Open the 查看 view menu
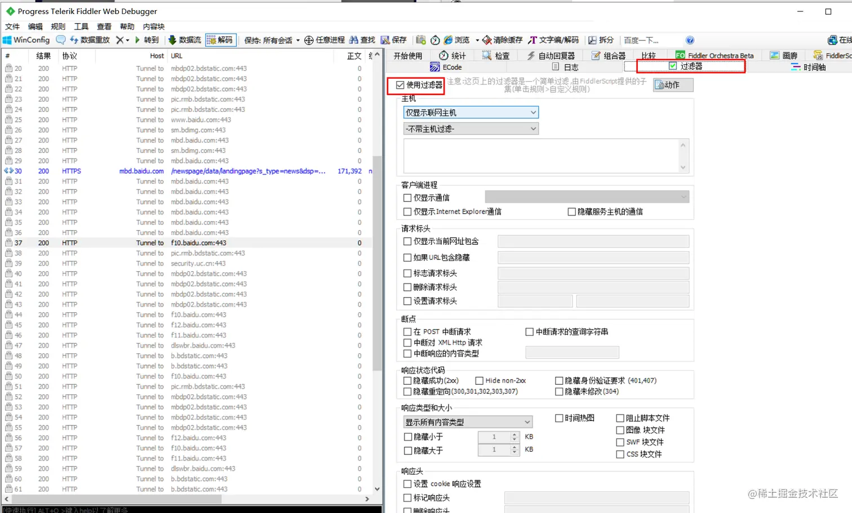Screen dimensions: 852x513 pyautogui.click(x=104, y=26)
